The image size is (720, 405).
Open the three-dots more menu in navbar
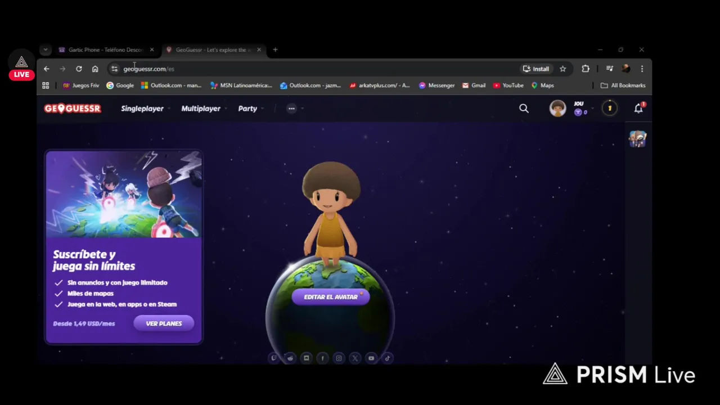[x=291, y=109]
